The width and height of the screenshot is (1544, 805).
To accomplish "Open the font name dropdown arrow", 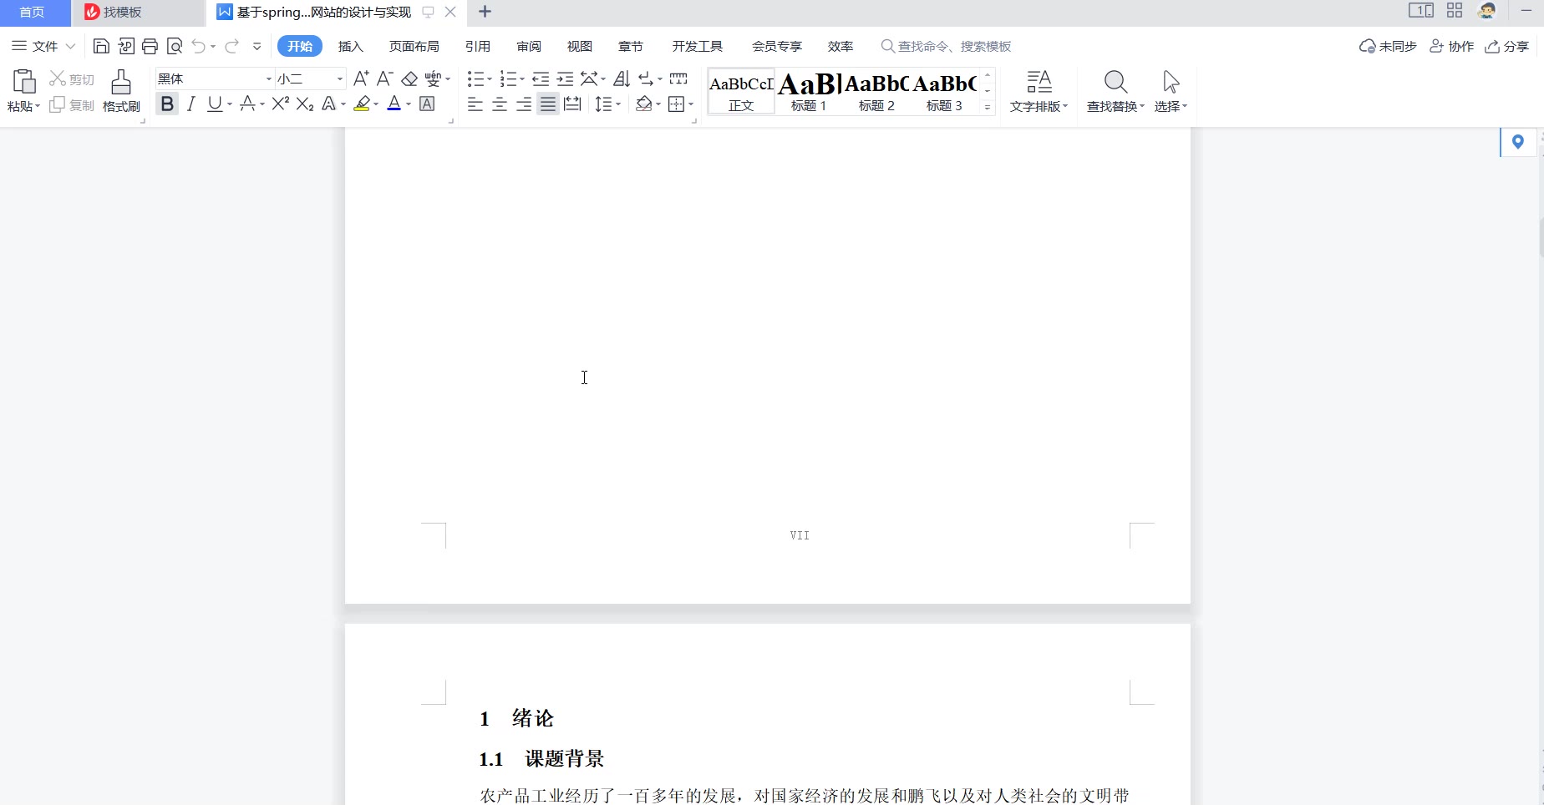I will tap(269, 78).
